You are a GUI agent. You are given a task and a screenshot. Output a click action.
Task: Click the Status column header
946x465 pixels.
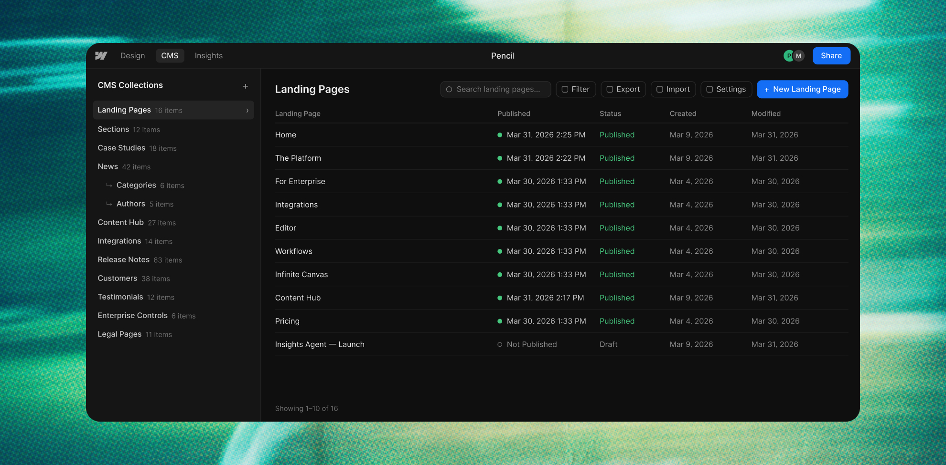[x=610, y=114]
